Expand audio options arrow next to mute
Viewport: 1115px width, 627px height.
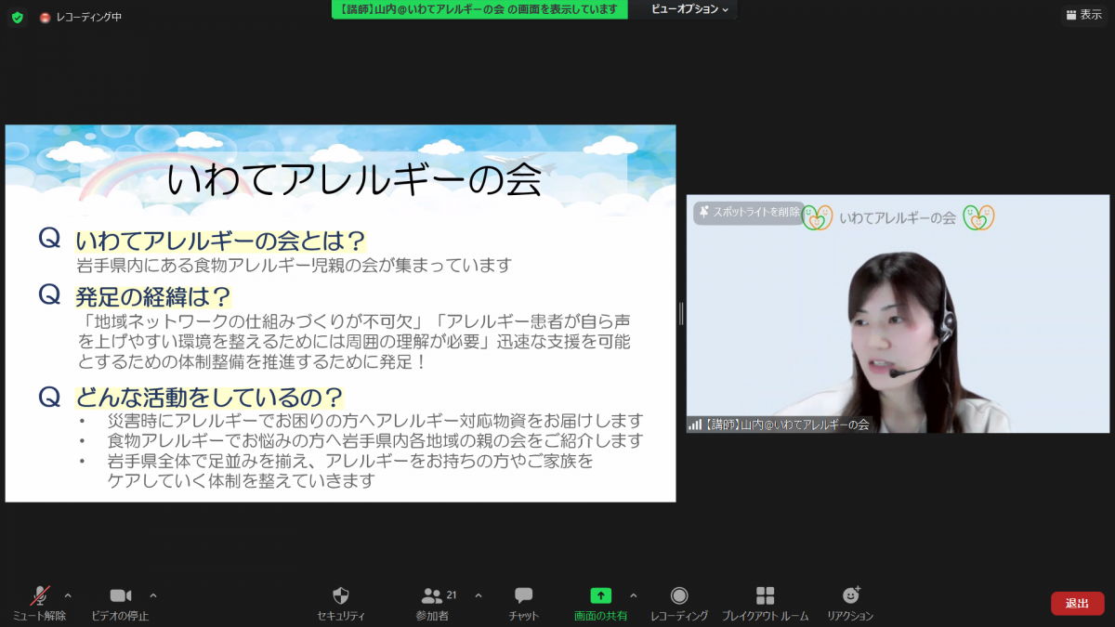(68, 595)
